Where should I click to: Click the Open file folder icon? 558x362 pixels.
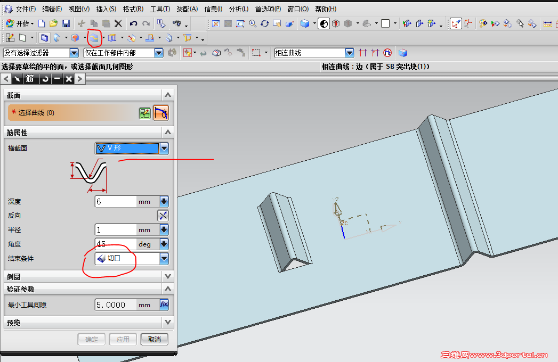pyautogui.click(x=53, y=23)
